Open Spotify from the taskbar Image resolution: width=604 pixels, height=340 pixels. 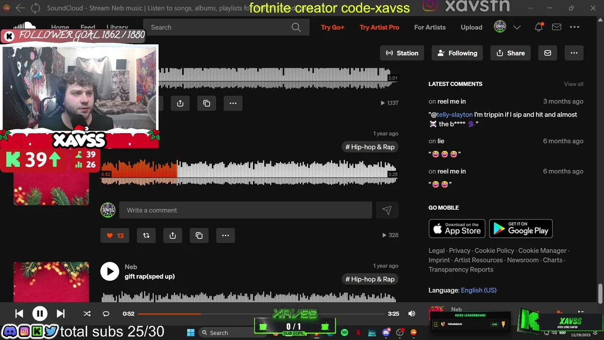(x=344, y=333)
